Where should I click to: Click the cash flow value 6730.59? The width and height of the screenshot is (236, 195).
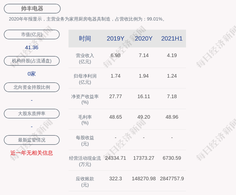click(172, 158)
